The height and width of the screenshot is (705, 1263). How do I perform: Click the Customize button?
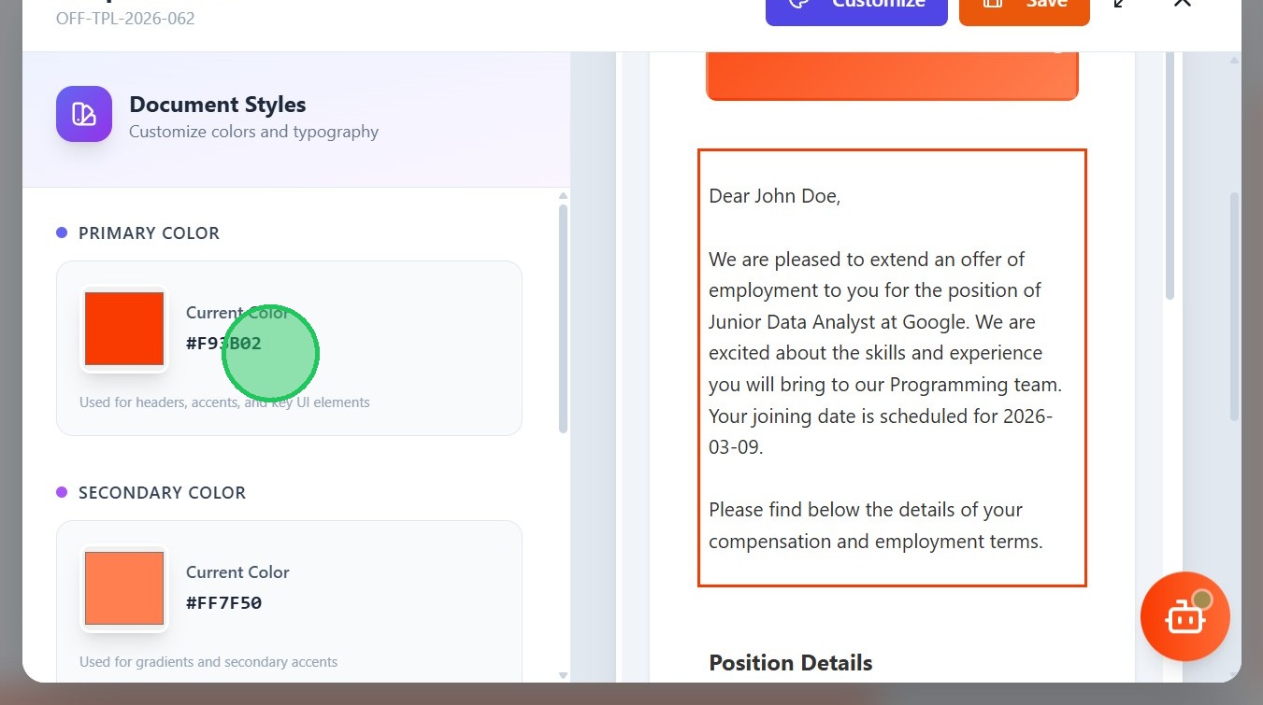856,6
